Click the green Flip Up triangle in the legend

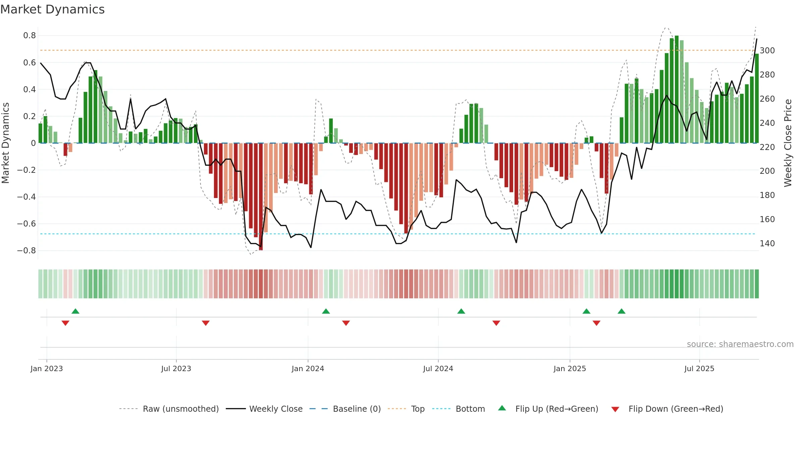point(502,408)
